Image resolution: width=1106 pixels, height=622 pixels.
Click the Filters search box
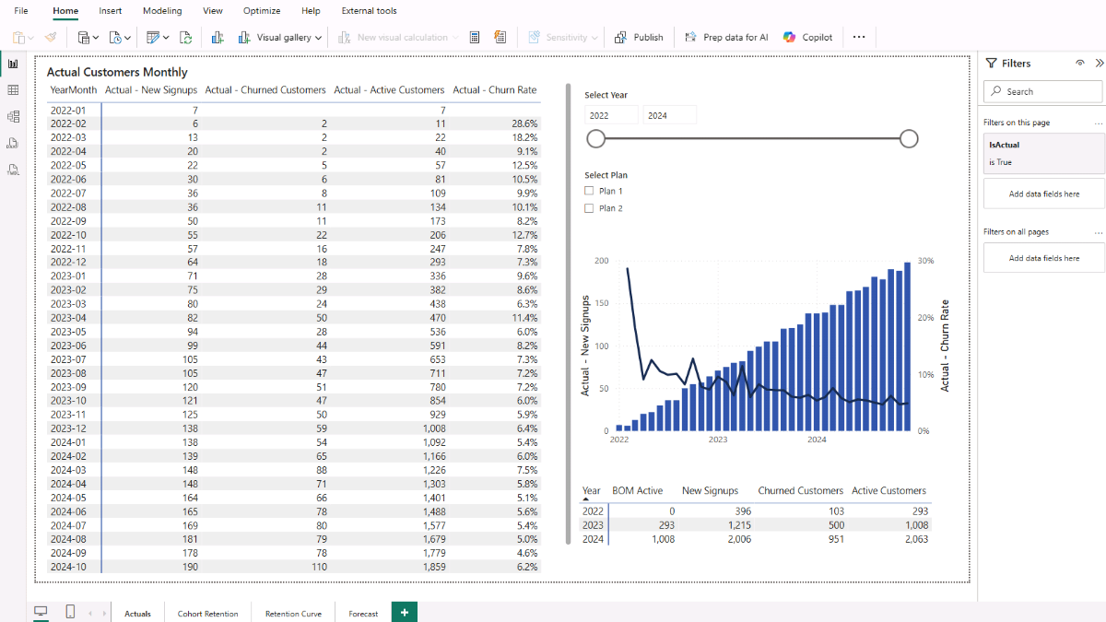[1042, 91]
